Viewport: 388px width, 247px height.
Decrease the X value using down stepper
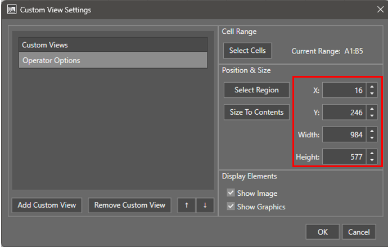pyautogui.click(x=372, y=93)
